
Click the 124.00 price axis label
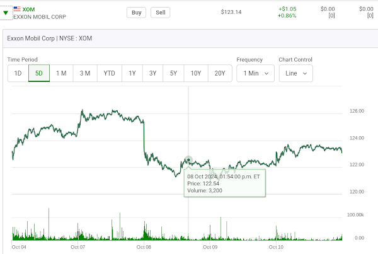pyautogui.click(x=357, y=138)
